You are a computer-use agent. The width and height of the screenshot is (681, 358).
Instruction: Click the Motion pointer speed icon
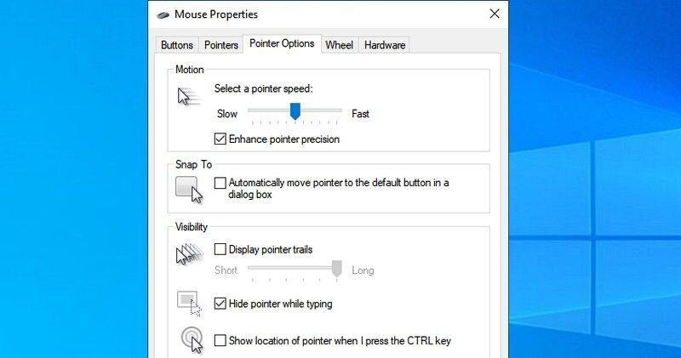(x=188, y=96)
